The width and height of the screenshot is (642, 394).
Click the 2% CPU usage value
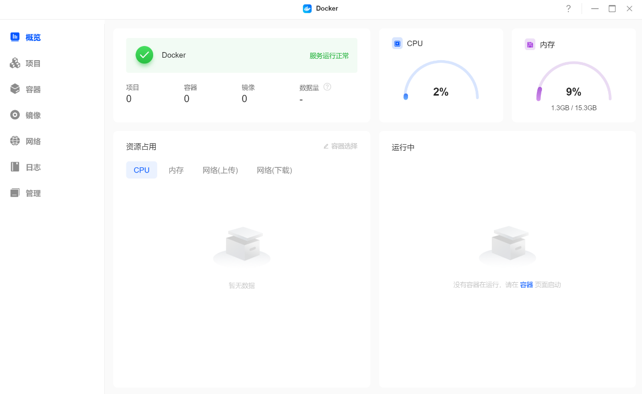[441, 92]
